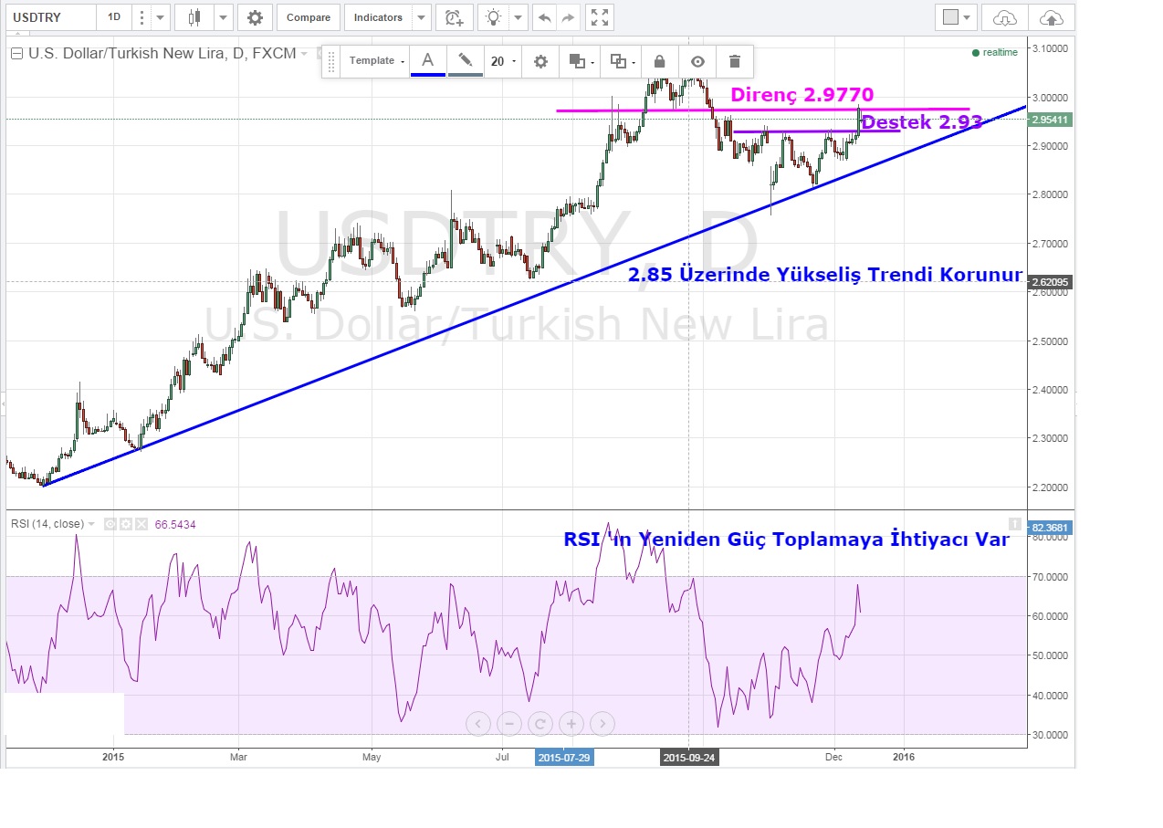Click the USDTRY symbol input field

pyautogui.click(x=50, y=17)
